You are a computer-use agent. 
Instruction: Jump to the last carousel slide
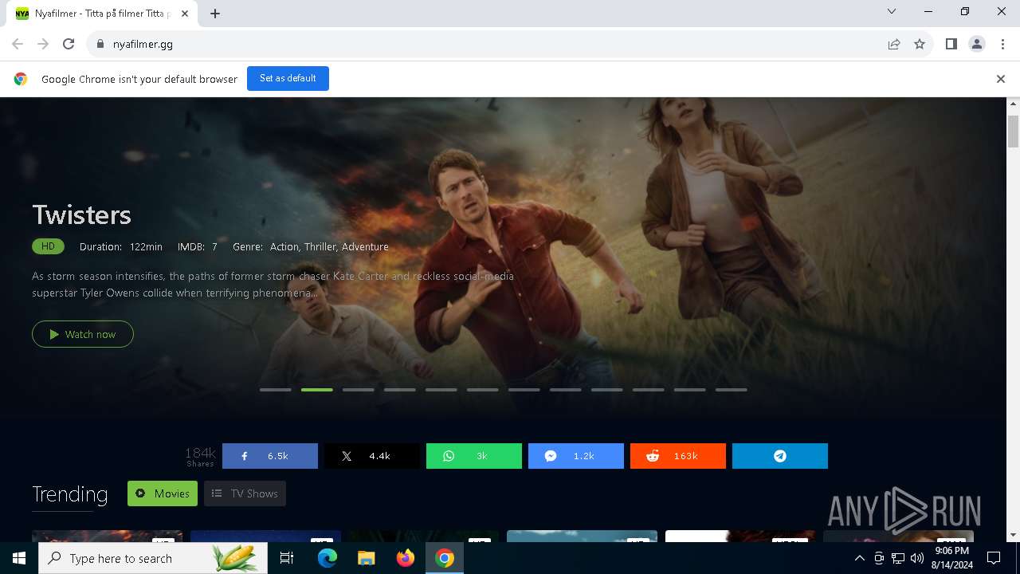point(732,390)
